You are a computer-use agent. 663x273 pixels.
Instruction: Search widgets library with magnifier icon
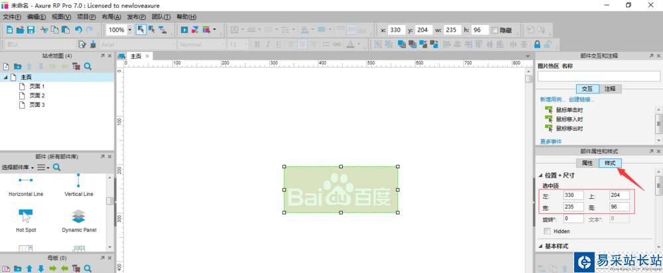pos(56,168)
